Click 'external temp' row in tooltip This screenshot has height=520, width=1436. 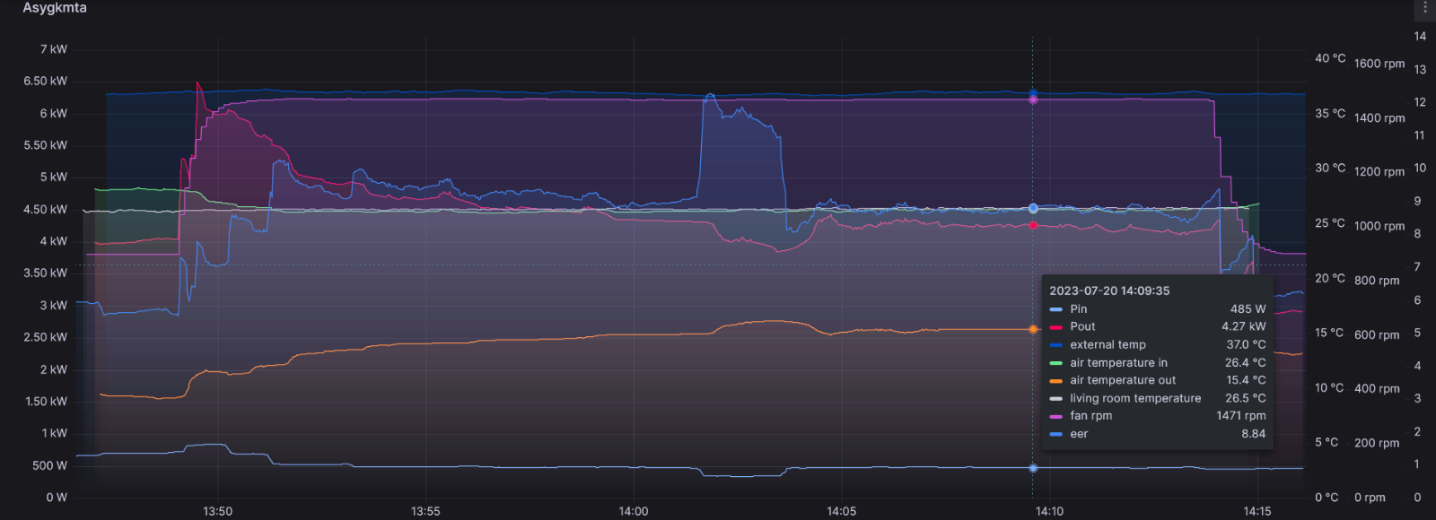pos(1158,345)
